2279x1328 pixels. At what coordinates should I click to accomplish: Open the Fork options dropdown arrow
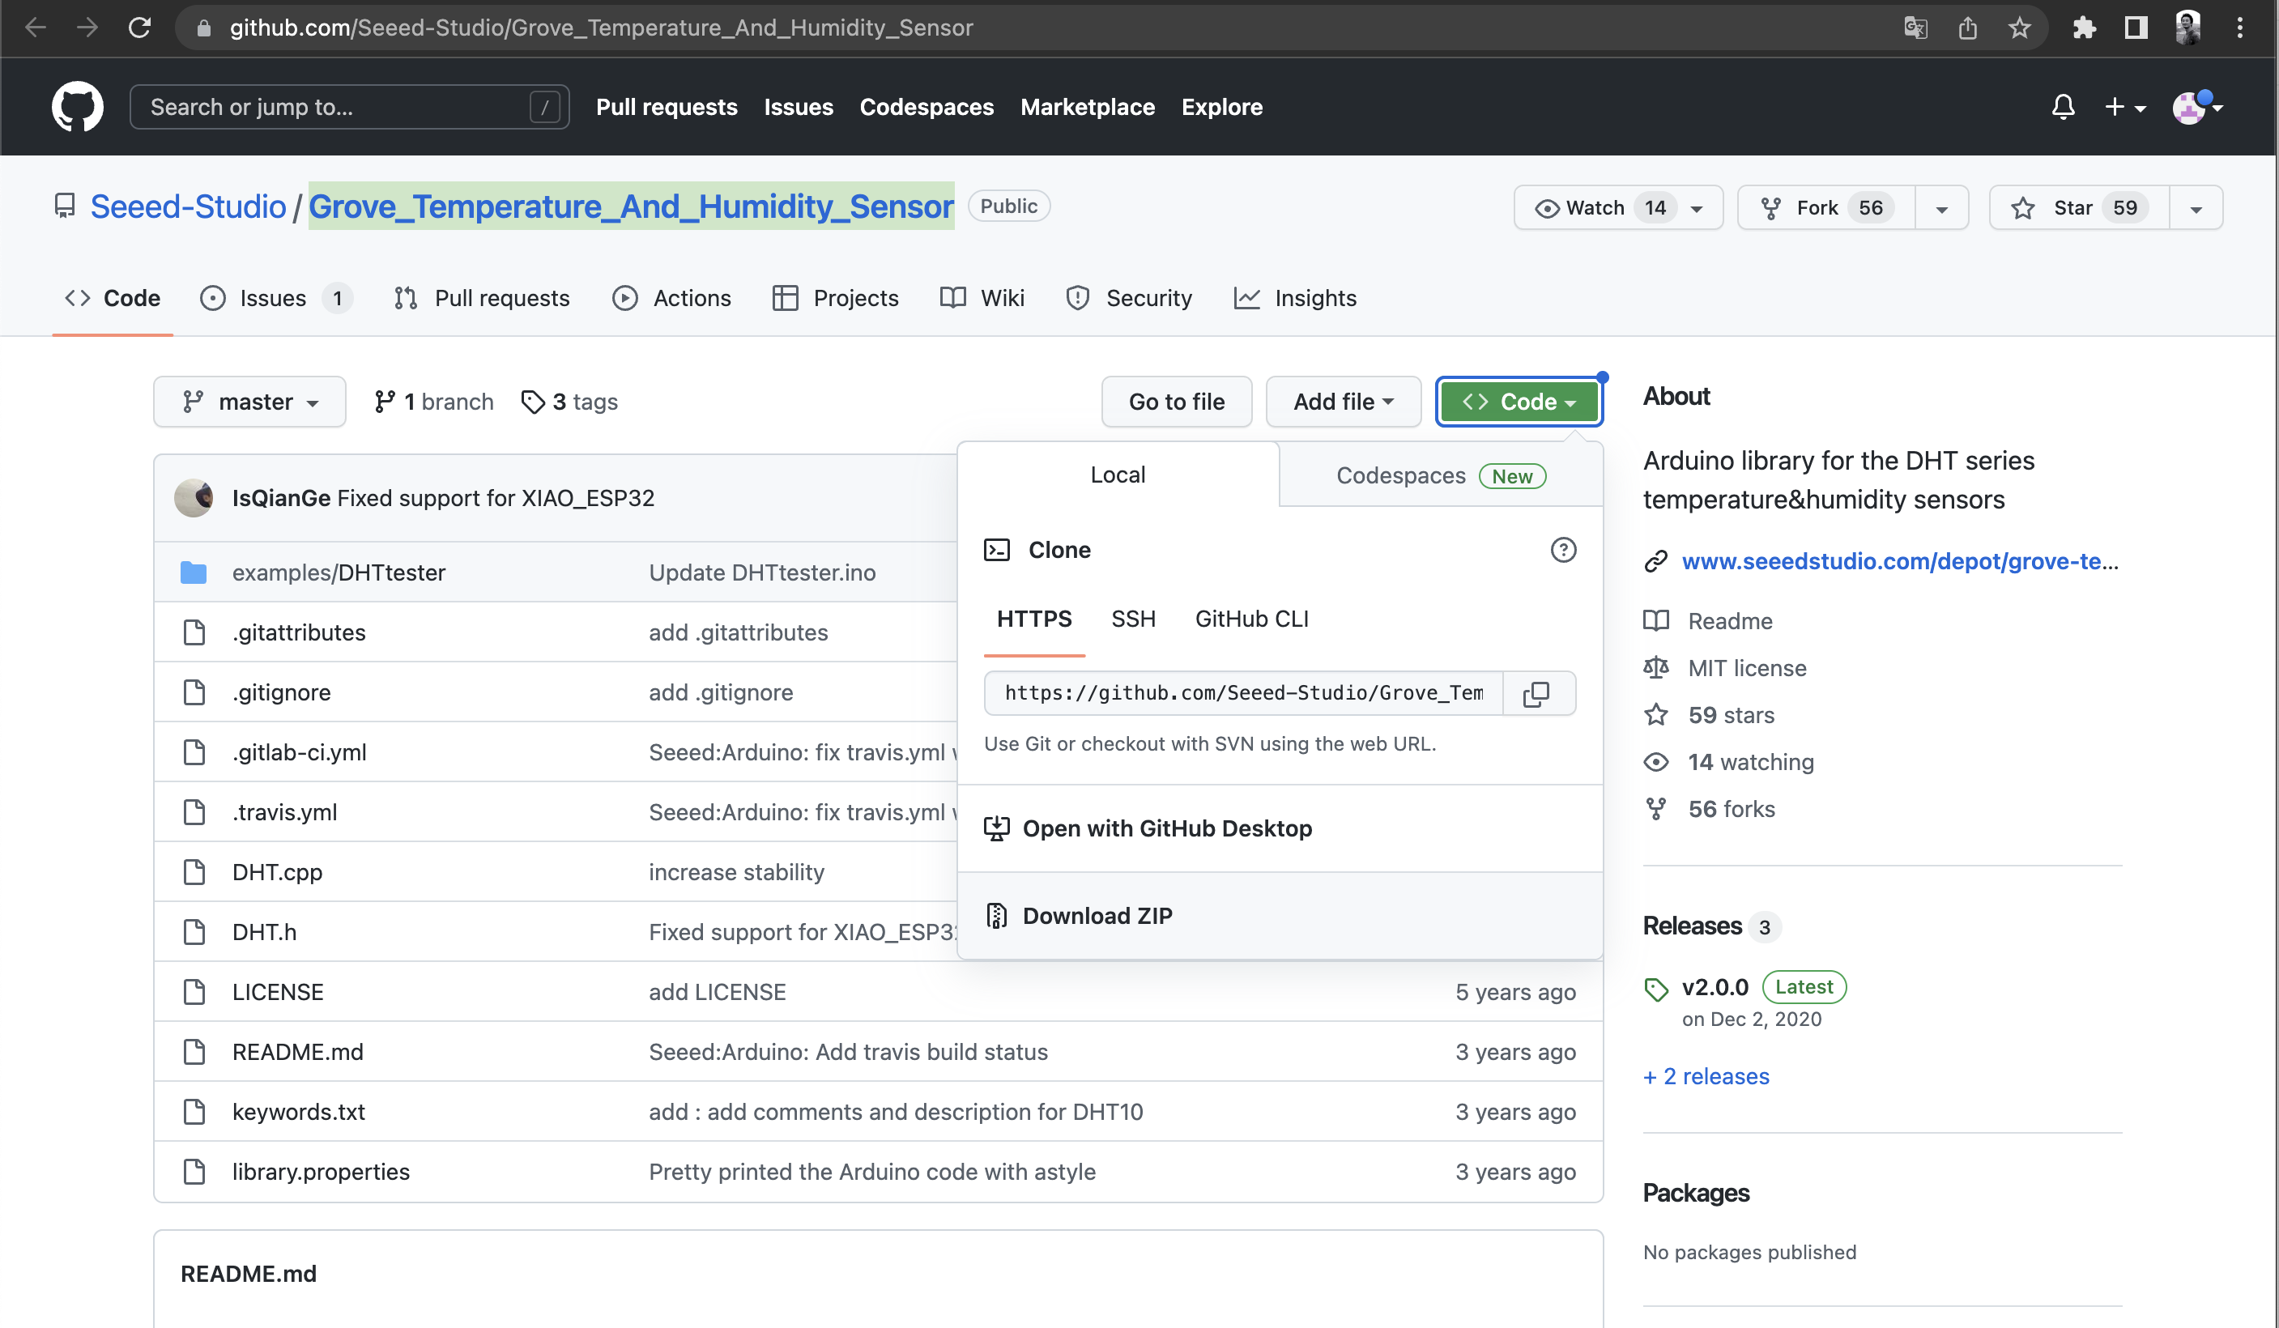1941,208
